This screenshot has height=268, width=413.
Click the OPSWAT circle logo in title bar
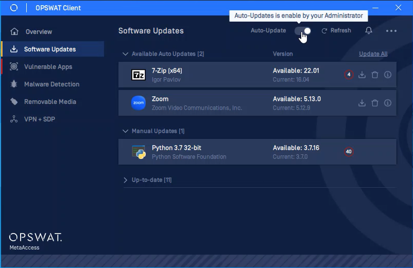14,8
